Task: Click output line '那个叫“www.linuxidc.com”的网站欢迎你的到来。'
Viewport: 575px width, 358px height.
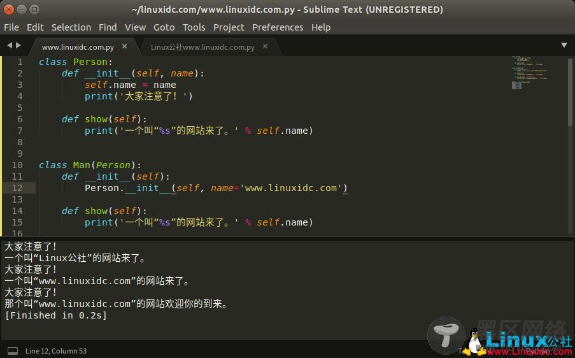Action: pyautogui.click(x=117, y=304)
